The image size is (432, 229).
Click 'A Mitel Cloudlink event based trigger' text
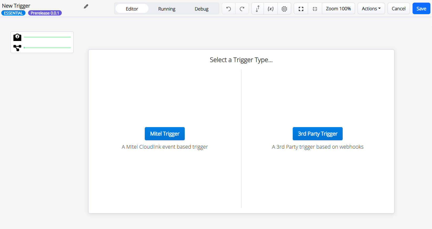(165, 147)
